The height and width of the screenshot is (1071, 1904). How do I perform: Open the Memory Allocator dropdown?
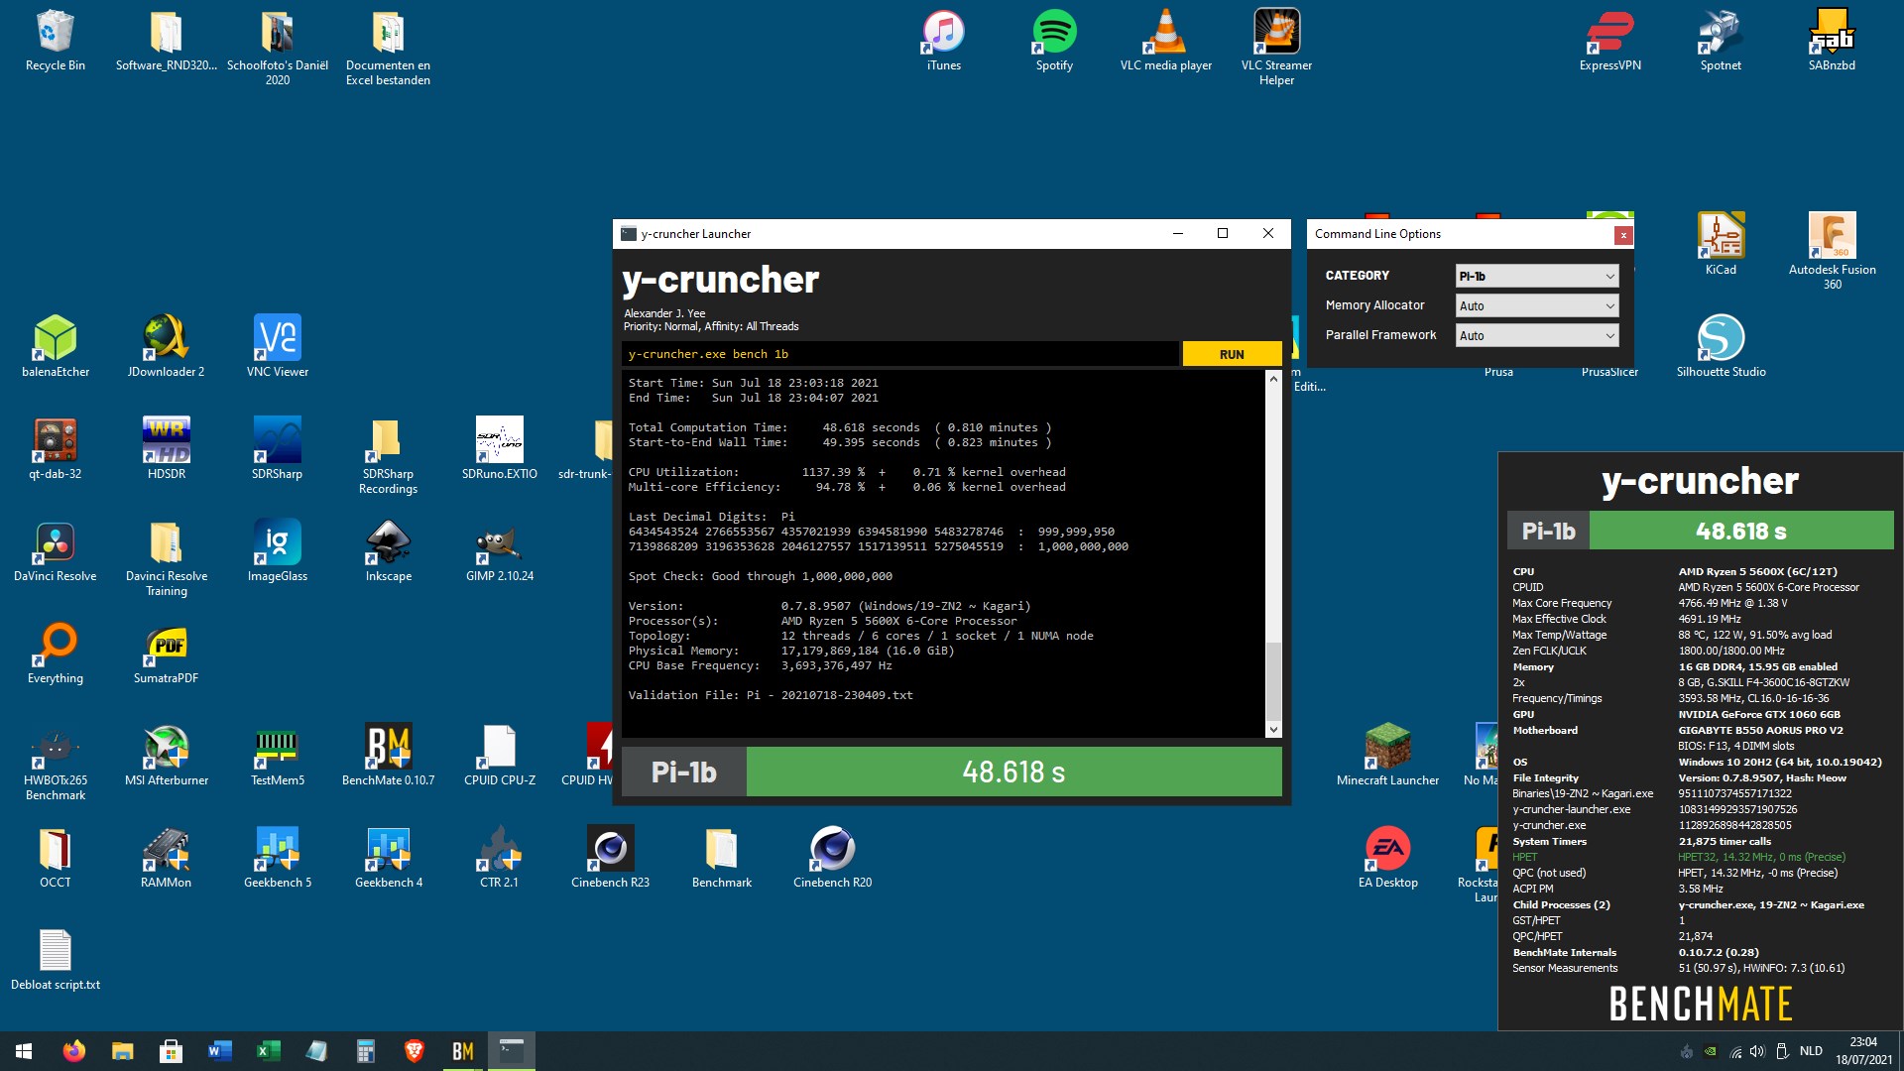(x=1537, y=305)
